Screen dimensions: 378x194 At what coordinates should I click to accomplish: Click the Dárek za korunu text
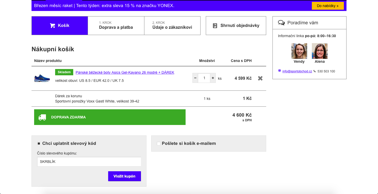click(69, 96)
